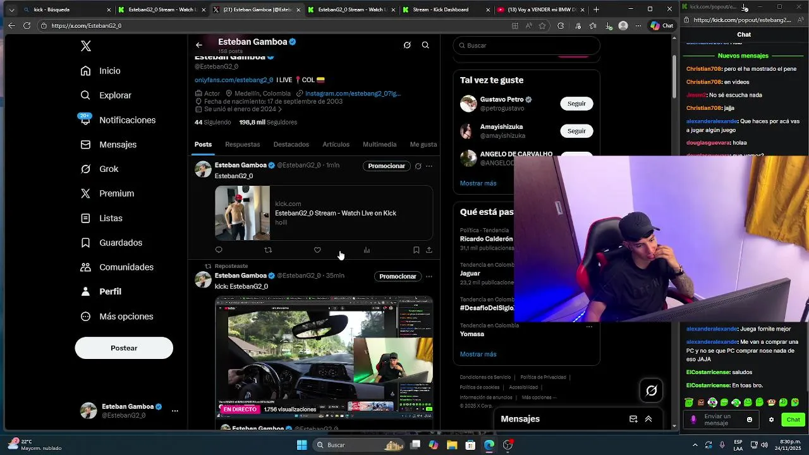Screen dimensions: 809x455
Task: Open the 198,8 mil Seguidores list
Action: coord(268,122)
